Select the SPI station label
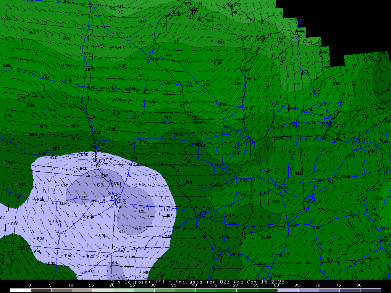This screenshot has height=293, width=391. [217, 185]
